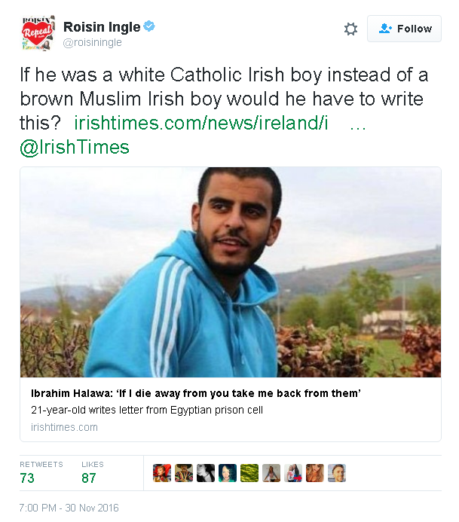Click the irishtimes.com card source text
Viewport: 459px width, 522px height.
[x=64, y=427]
